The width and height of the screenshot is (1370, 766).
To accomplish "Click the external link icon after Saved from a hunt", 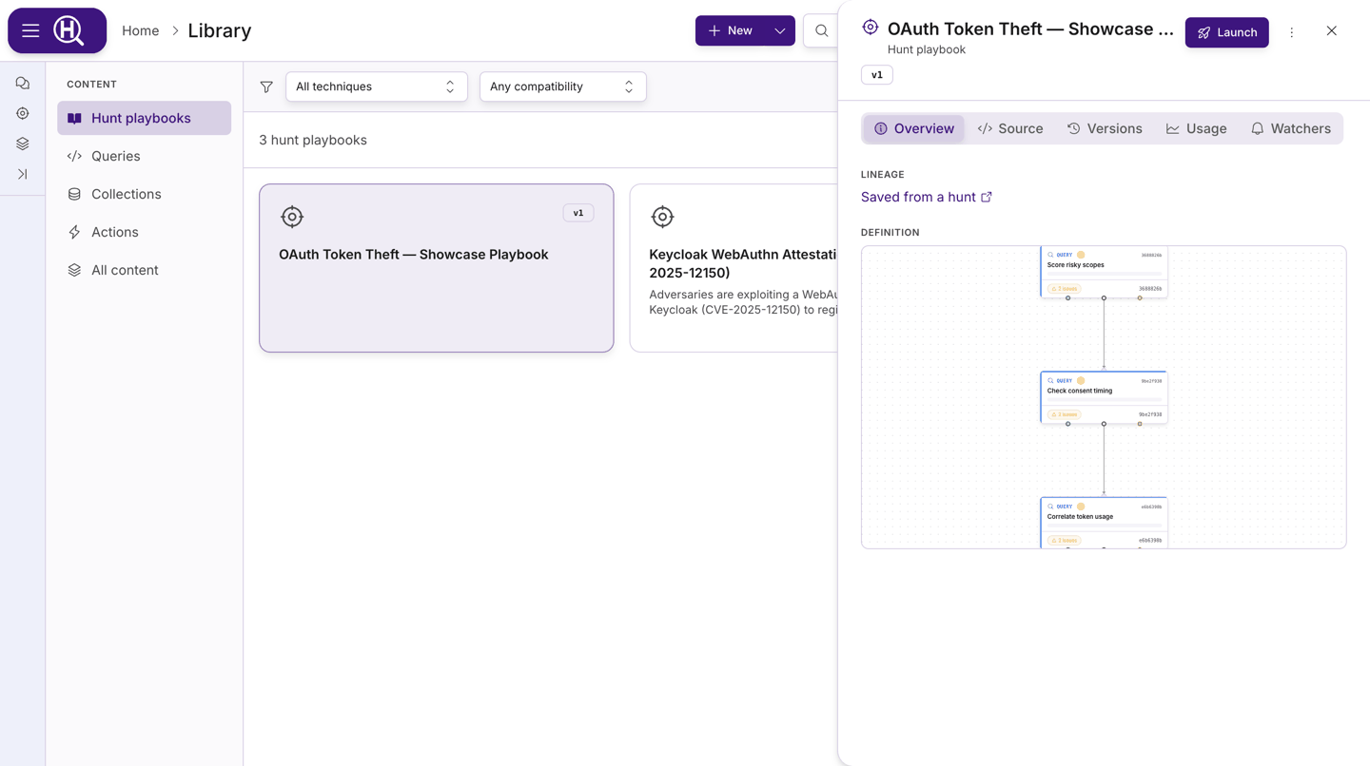I will (987, 197).
